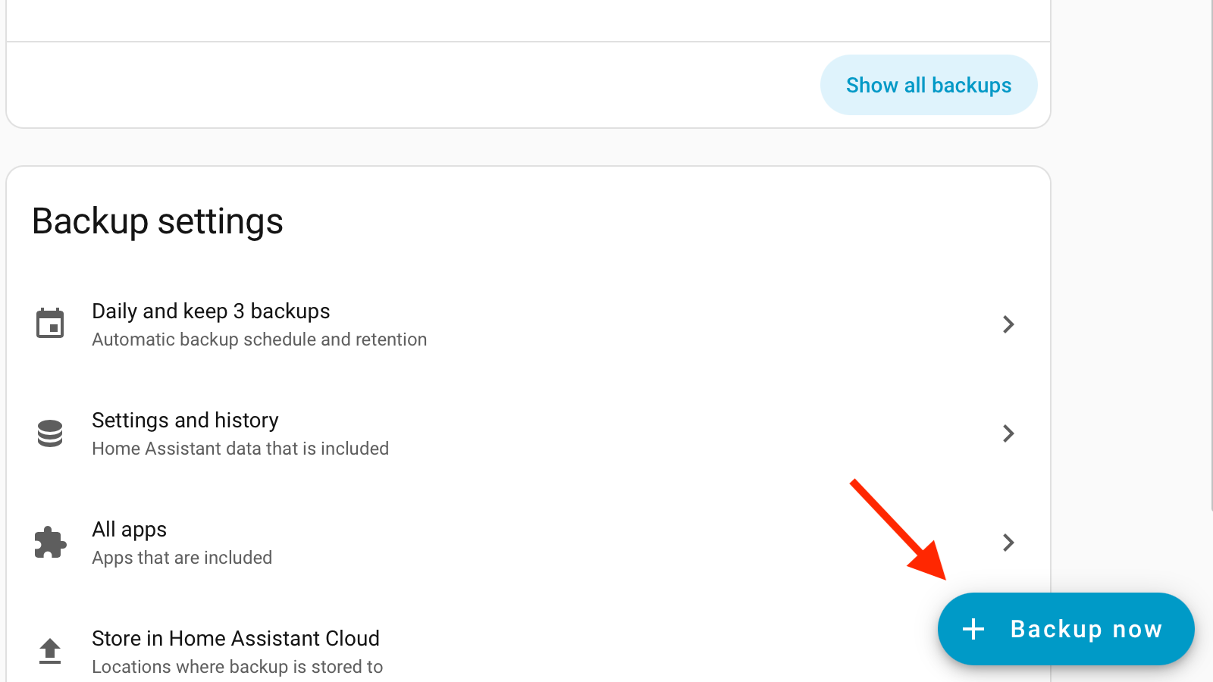Click Apps that are included subtitle
This screenshot has width=1213, height=682.
182,558
